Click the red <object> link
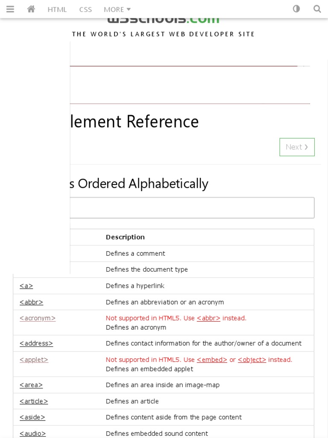 tap(252, 360)
